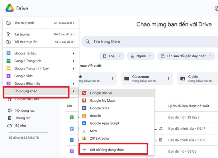Click the Tìm trong Drive search field

coord(150,41)
